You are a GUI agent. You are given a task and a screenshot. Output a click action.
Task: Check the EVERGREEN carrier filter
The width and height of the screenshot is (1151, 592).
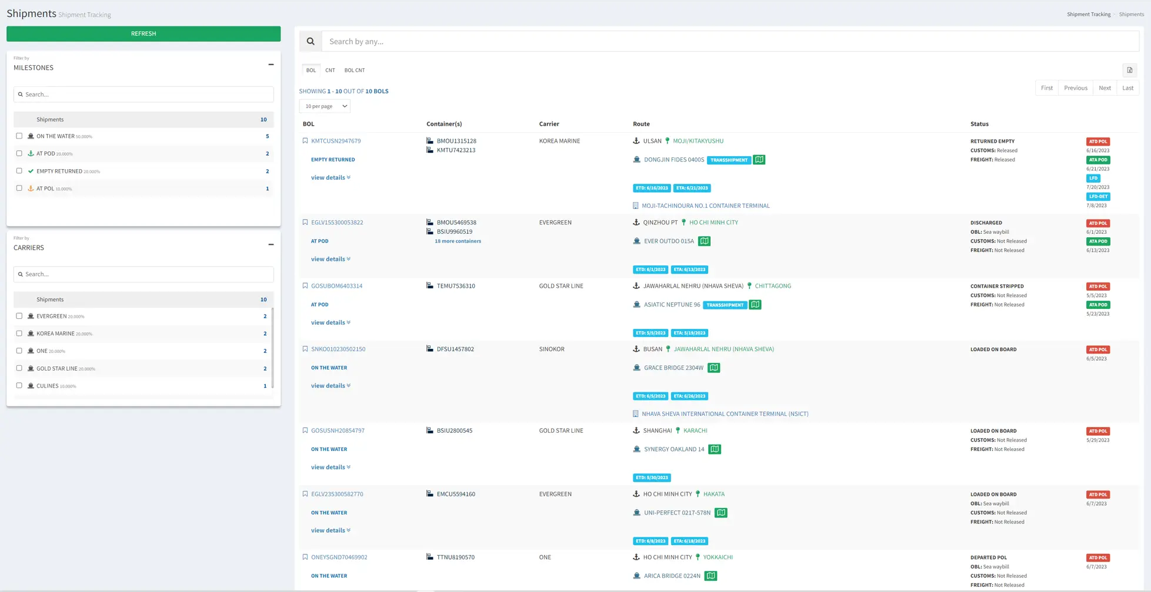pos(19,316)
